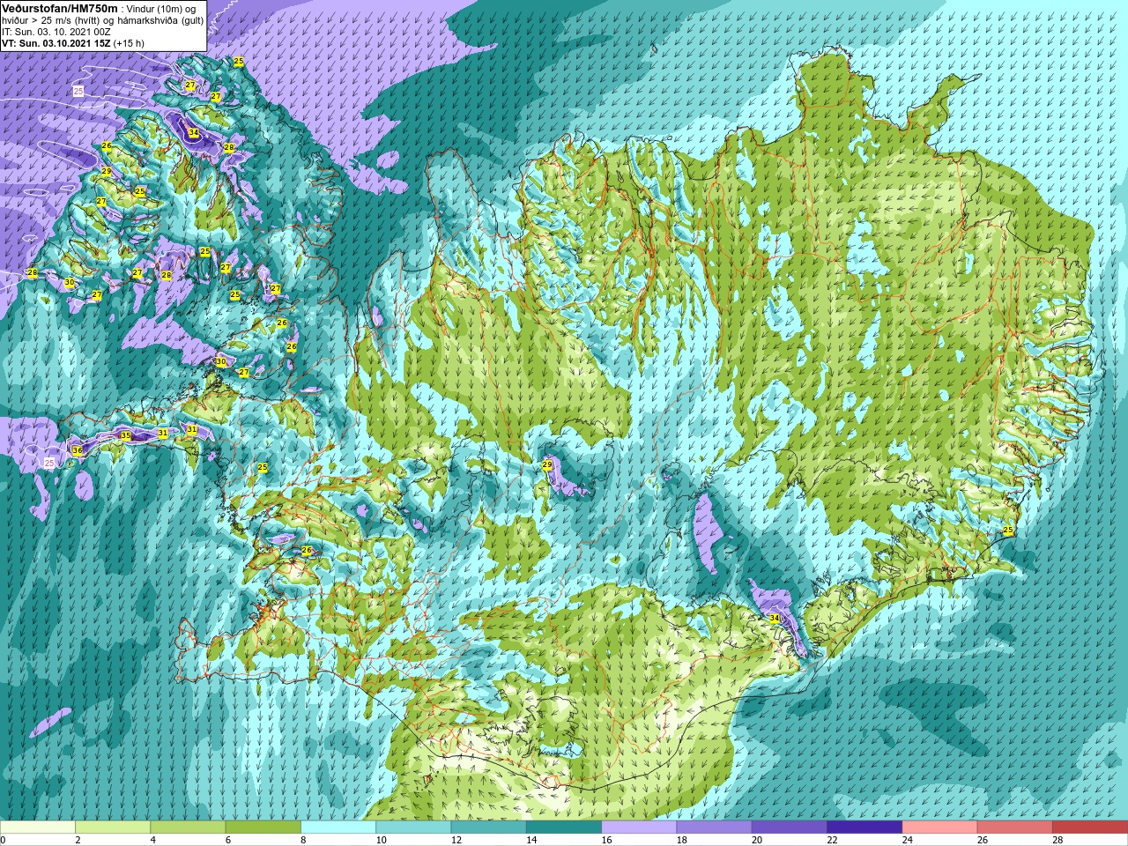Click the yellow 35 gust label
The width and height of the screenshot is (1128, 846).
(x=126, y=435)
